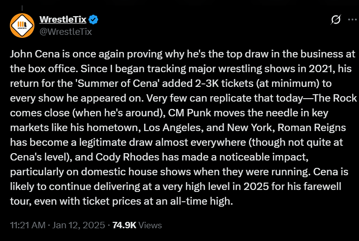This screenshot has height=241, width=359.
Task: Open the three-dot more options menu
Action: 352,20
